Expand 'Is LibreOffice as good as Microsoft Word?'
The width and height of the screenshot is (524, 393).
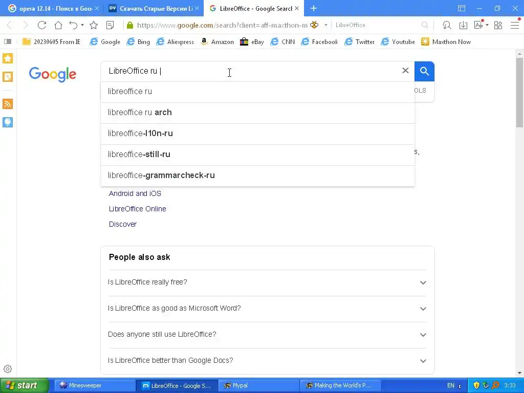(267, 309)
